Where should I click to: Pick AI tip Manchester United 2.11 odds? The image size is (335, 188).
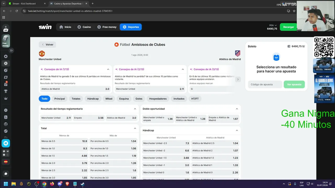[x=150, y=89]
